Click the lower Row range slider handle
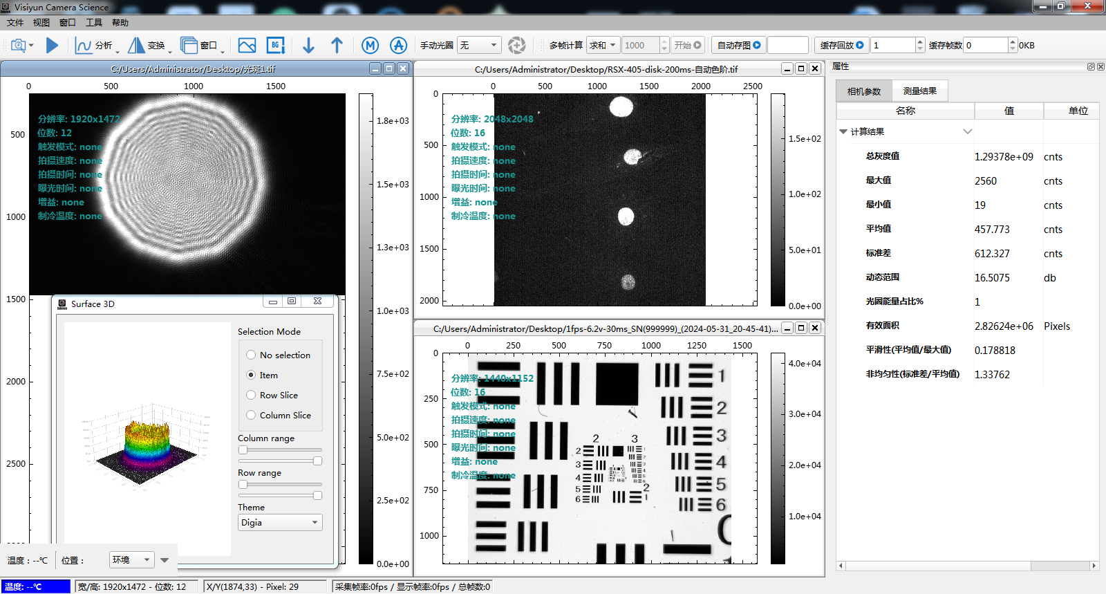 [x=317, y=495]
